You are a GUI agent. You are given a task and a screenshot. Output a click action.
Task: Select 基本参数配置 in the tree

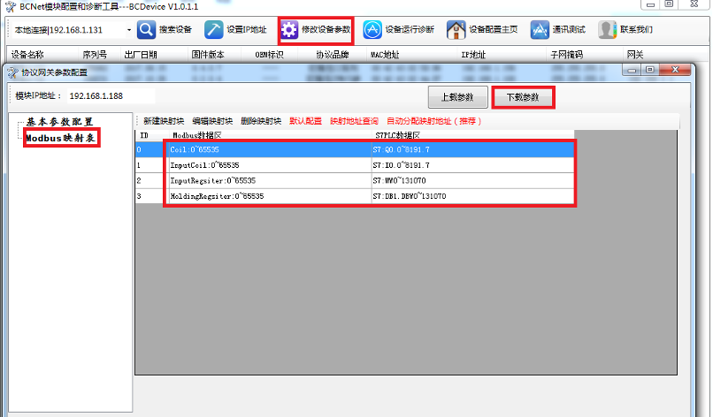59,122
